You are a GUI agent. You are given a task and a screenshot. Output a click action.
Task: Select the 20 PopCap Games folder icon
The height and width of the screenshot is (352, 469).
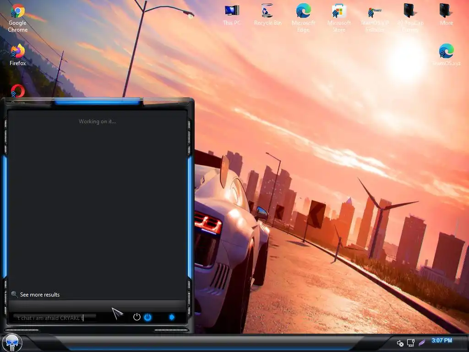point(410,18)
